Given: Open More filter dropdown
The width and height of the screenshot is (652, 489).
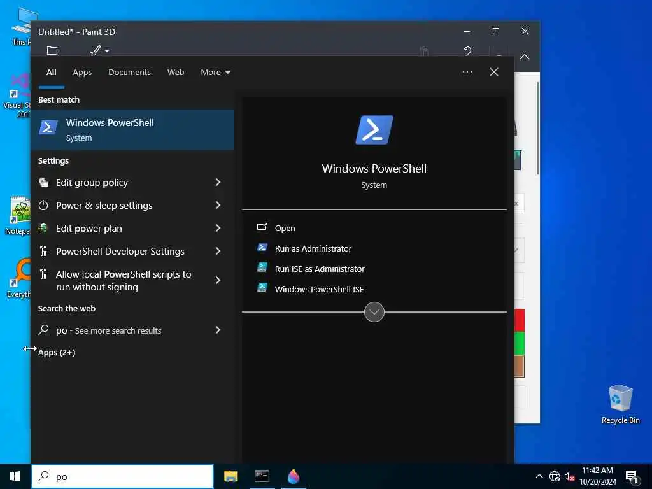Looking at the screenshot, I should coord(215,73).
